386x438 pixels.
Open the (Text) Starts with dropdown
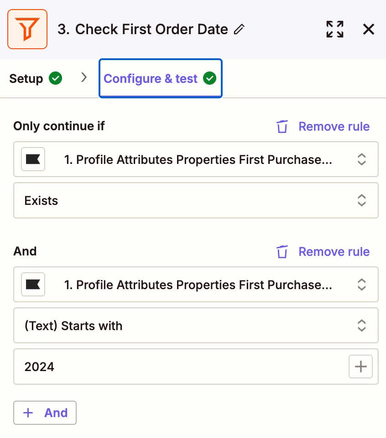(x=196, y=326)
